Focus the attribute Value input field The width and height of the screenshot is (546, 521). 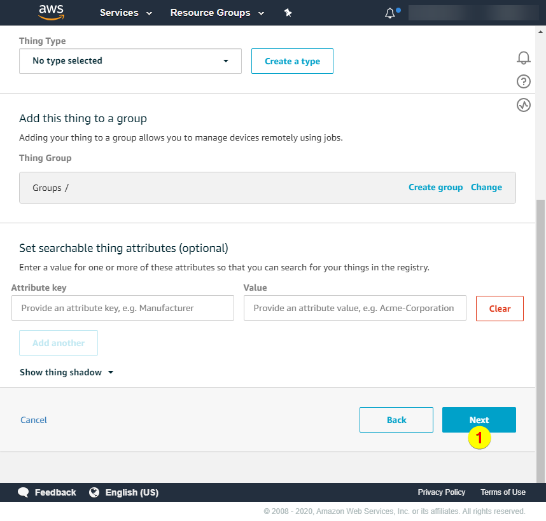(354, 308)
